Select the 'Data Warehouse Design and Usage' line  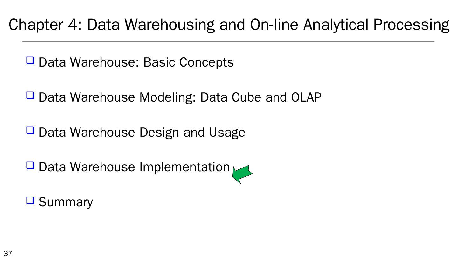[142, 133]
